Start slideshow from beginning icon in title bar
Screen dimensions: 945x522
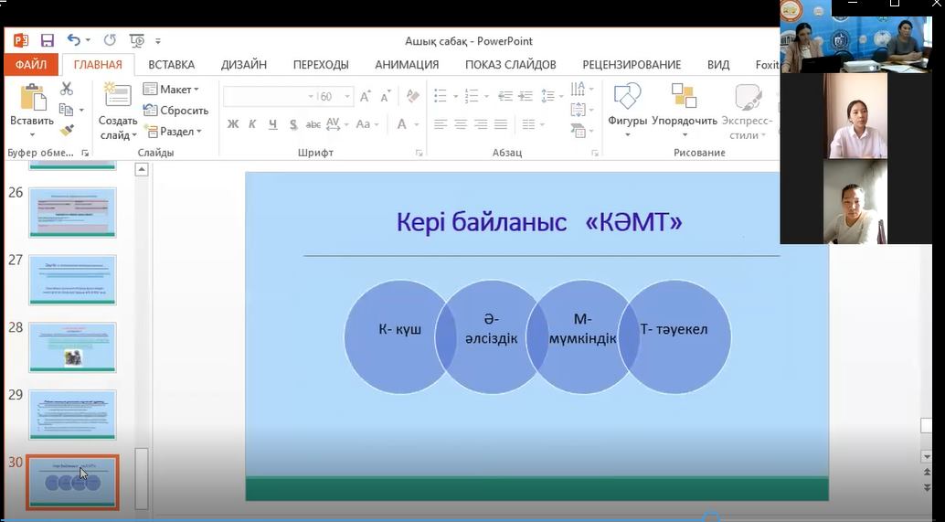[137, 40]
